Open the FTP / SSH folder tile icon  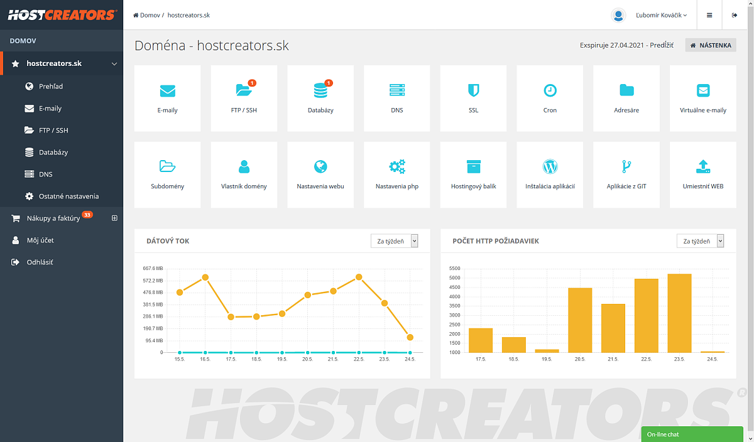(244, 90)
